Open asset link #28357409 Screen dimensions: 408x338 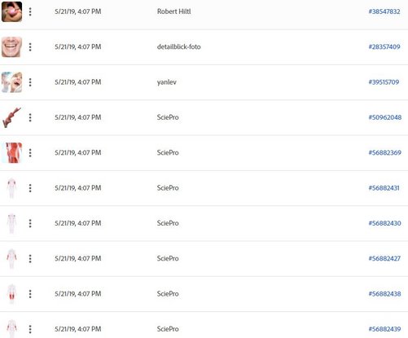click(384, 47)
